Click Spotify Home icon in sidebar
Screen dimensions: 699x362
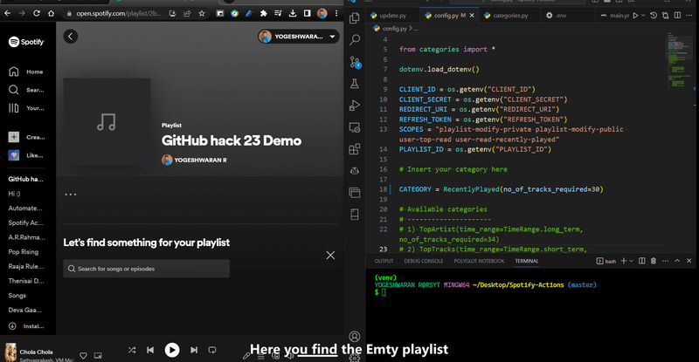(14, 72)
